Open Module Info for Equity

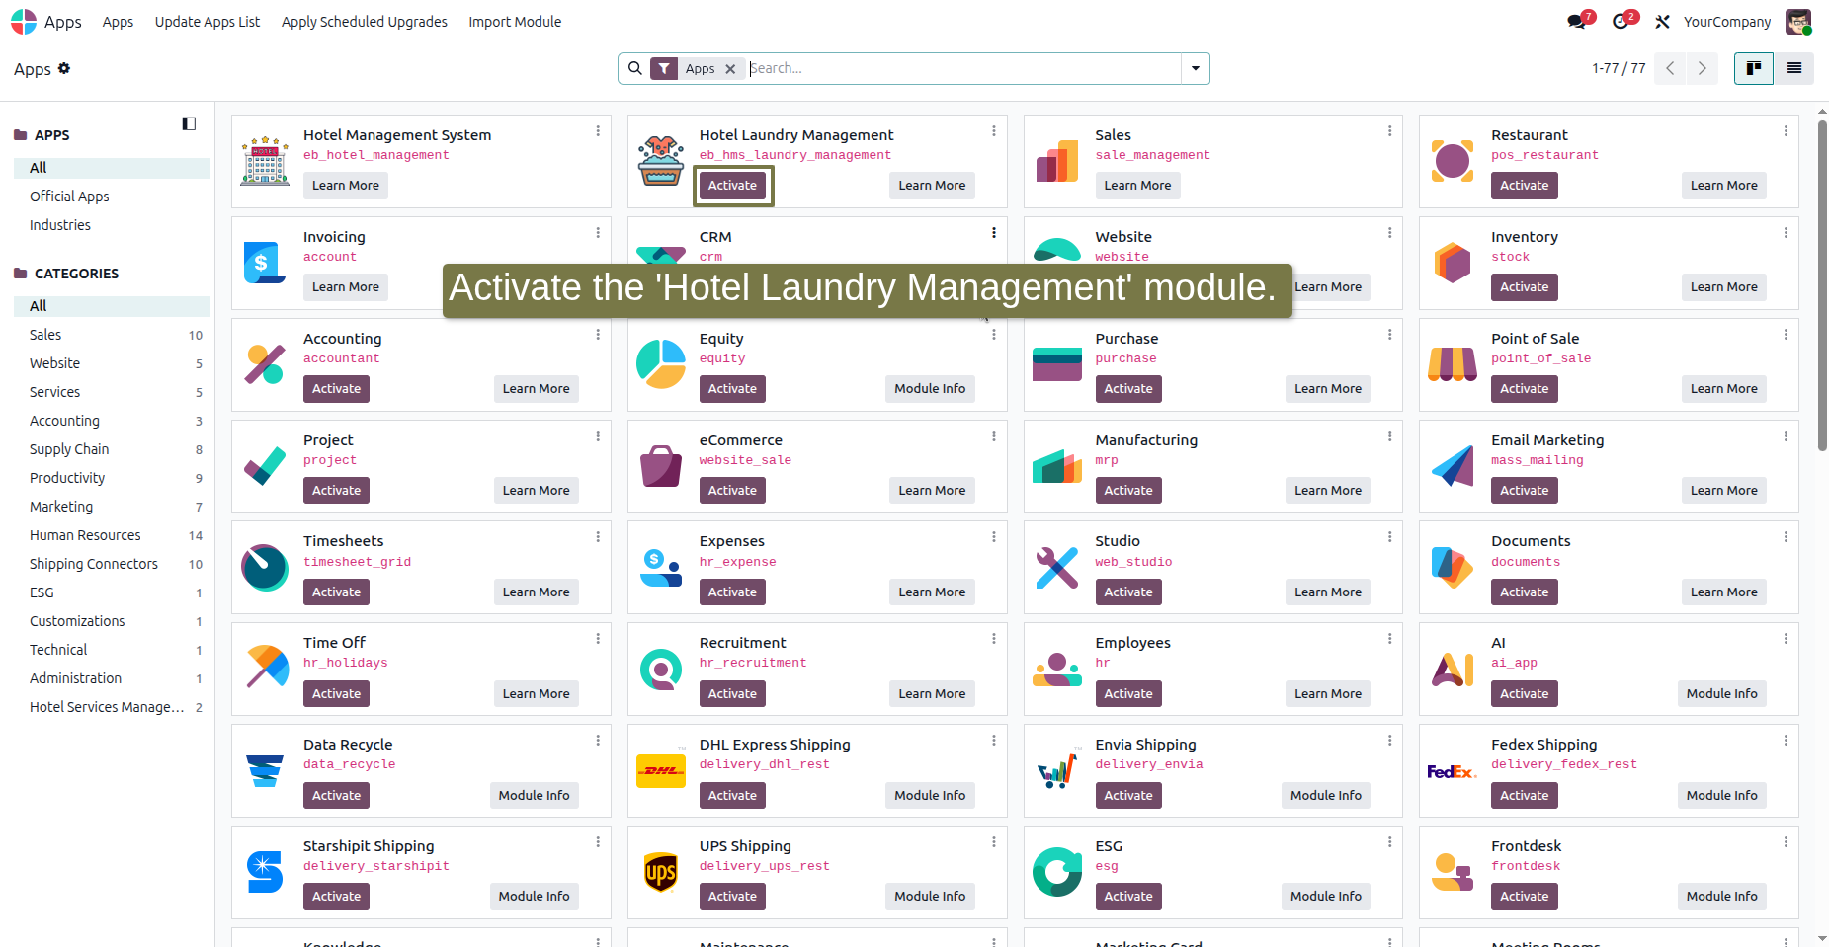click(x=930, y=389)
